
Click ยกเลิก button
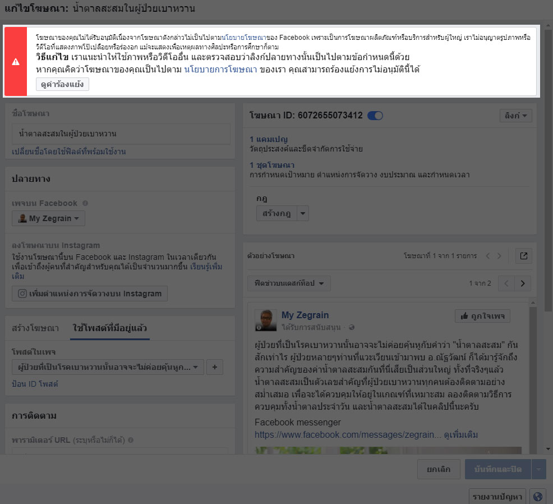(x=439, y=469)
